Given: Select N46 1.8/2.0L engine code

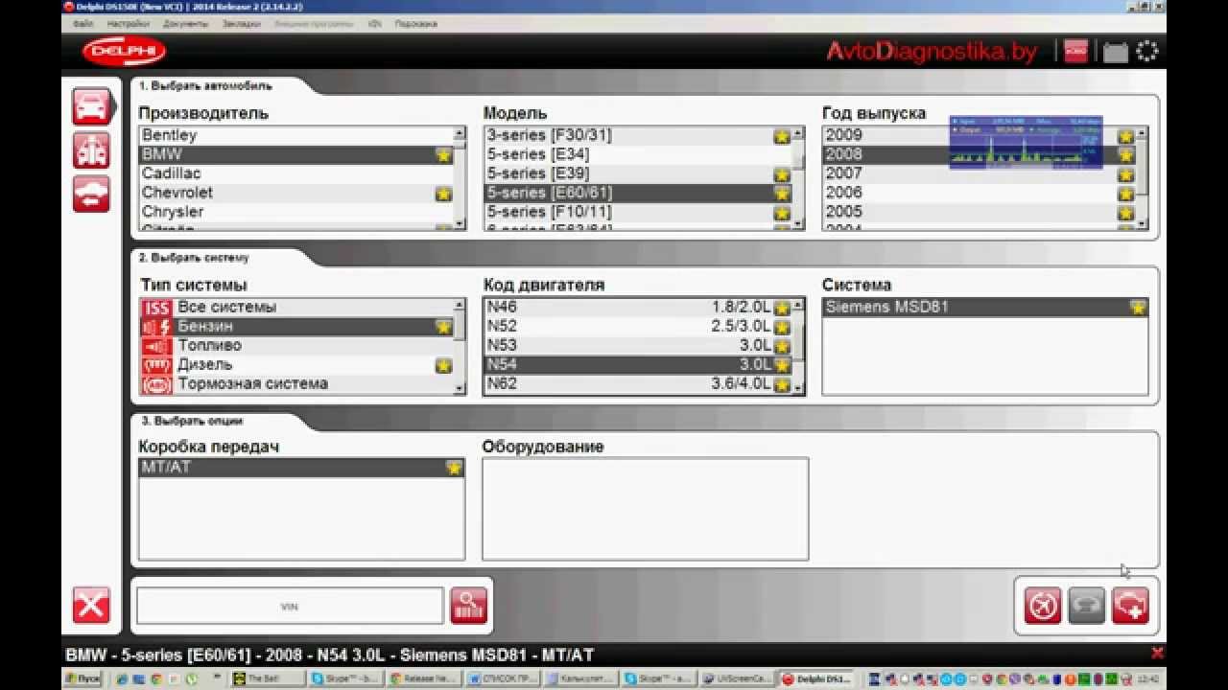Looking at the screenshot, I should [638, 308].
